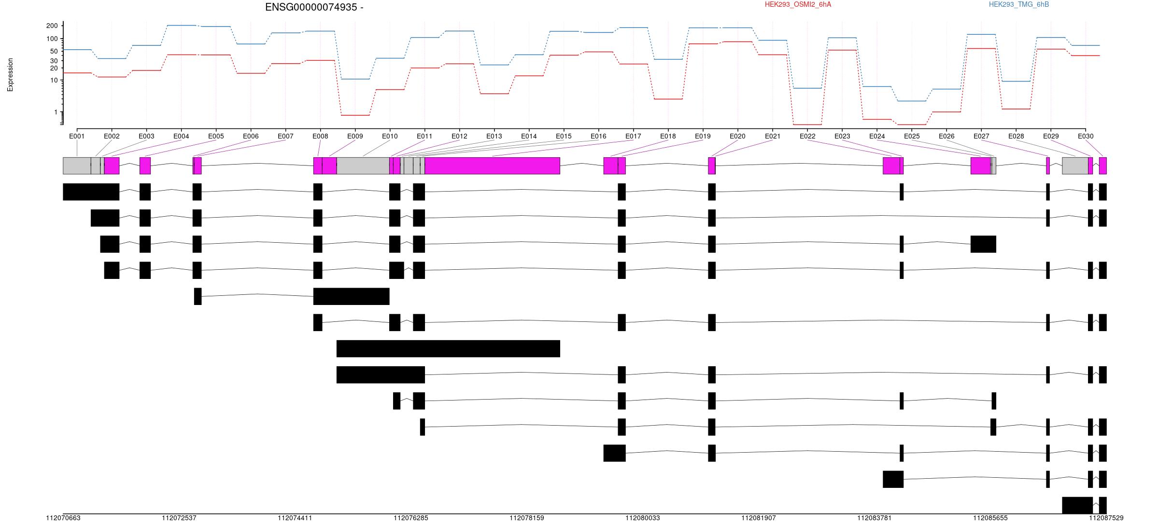1159x526 pixels.
Task: Click exon label E010
Action: click(390, 136)
